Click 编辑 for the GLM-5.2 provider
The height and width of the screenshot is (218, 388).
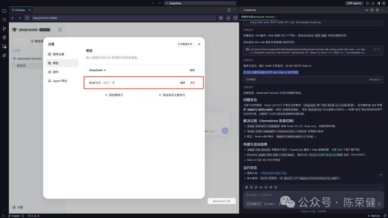(x=183, y=83)
